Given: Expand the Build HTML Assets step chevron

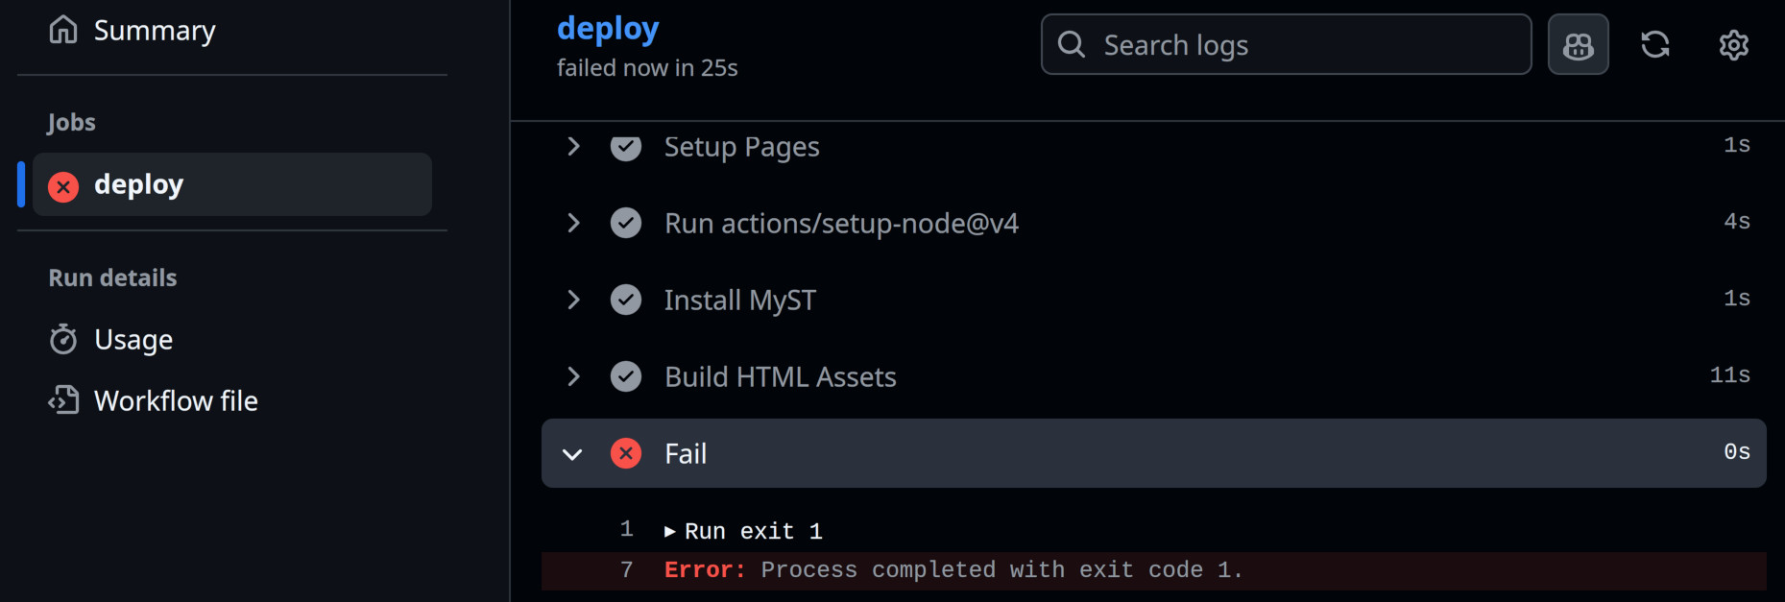Looking at the screenshot, I should (573, 376).
